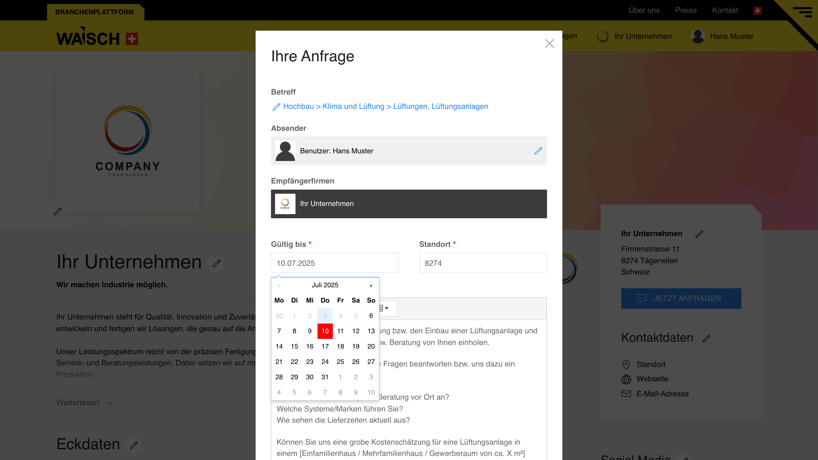Image resolution: width=818 pixels, height=460 pixels.
Task: Edit the Kontaktdaten section pencil icon
Action: [706, 338]
